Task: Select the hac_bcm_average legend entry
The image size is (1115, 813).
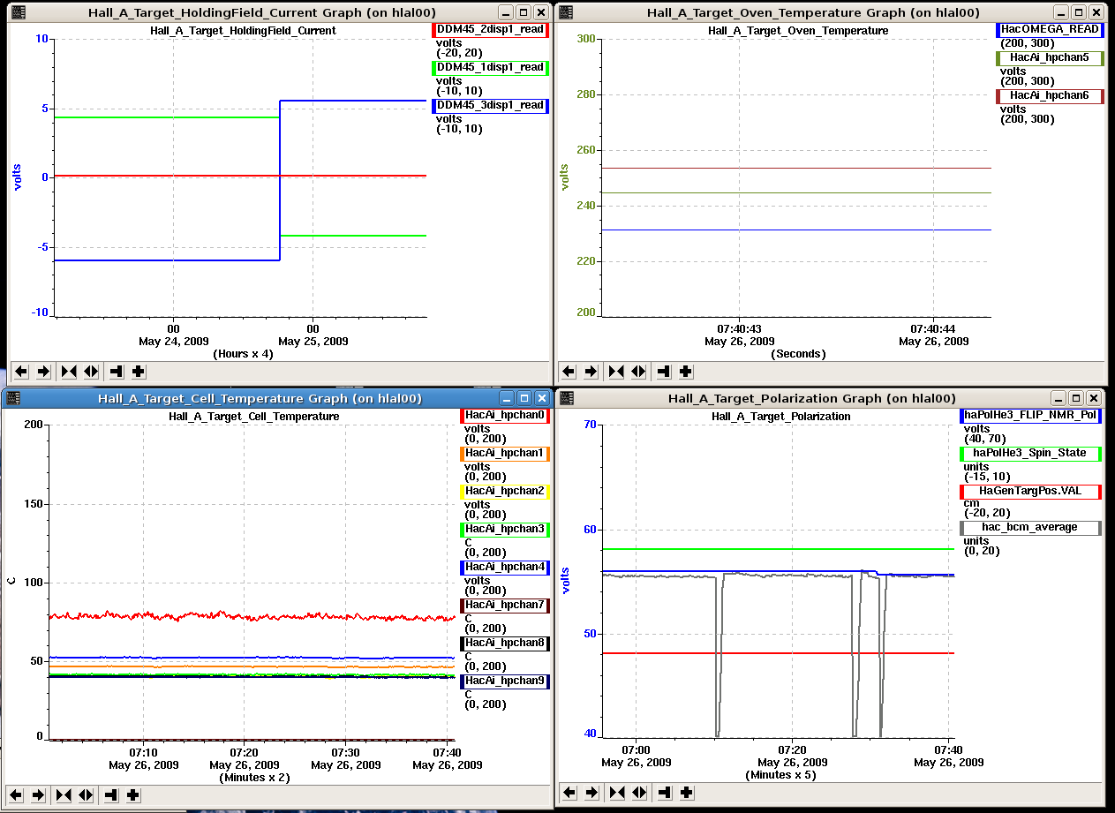Action: click(x=1030, y=528)
